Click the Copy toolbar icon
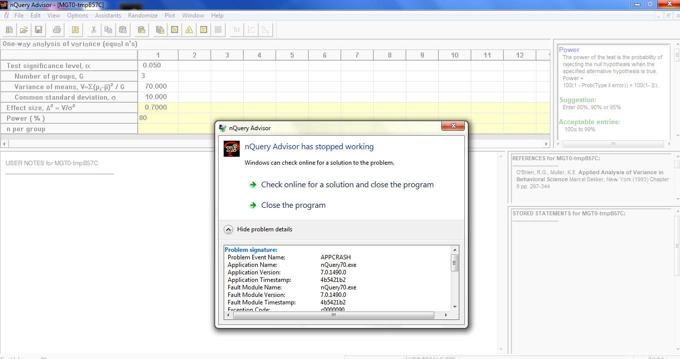The width and height of the screenshot is (680, 359). [108, 30]
